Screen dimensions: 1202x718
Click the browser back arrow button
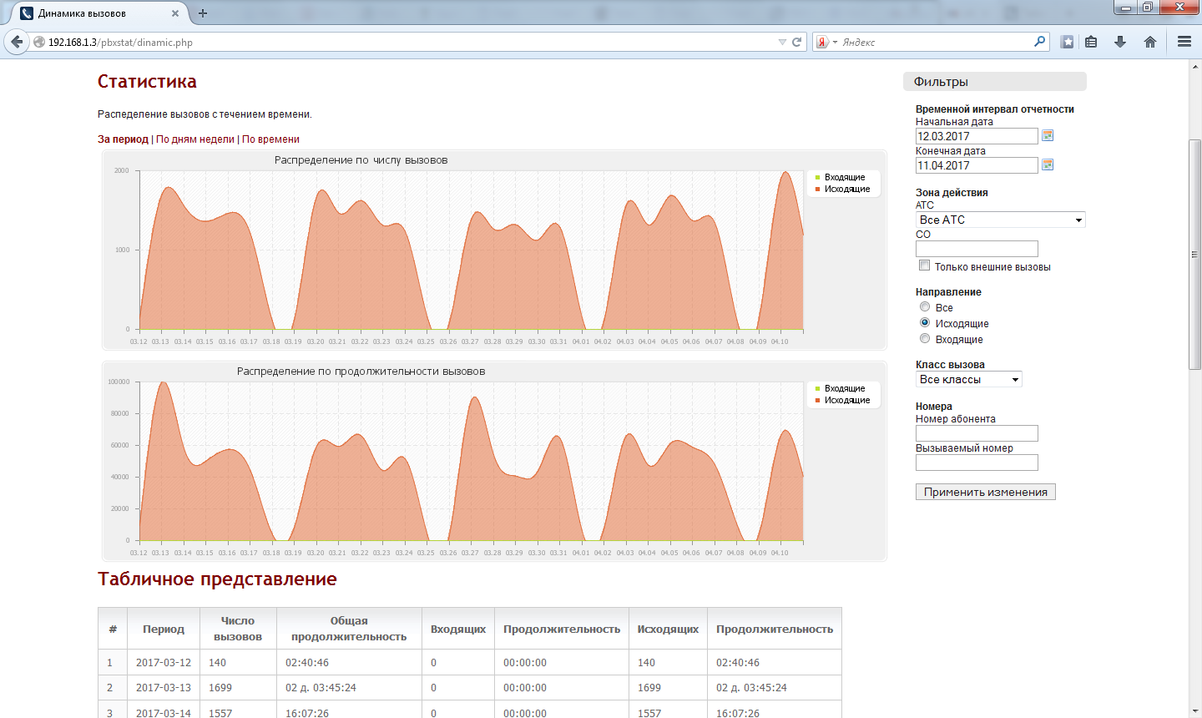(17, 42)
